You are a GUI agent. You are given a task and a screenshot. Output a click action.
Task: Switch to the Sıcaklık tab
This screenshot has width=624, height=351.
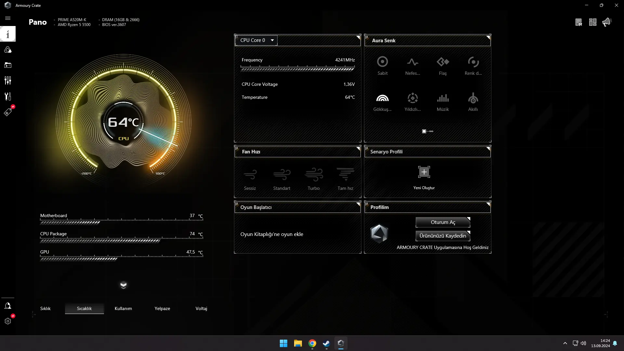click(x=84, y=308)
